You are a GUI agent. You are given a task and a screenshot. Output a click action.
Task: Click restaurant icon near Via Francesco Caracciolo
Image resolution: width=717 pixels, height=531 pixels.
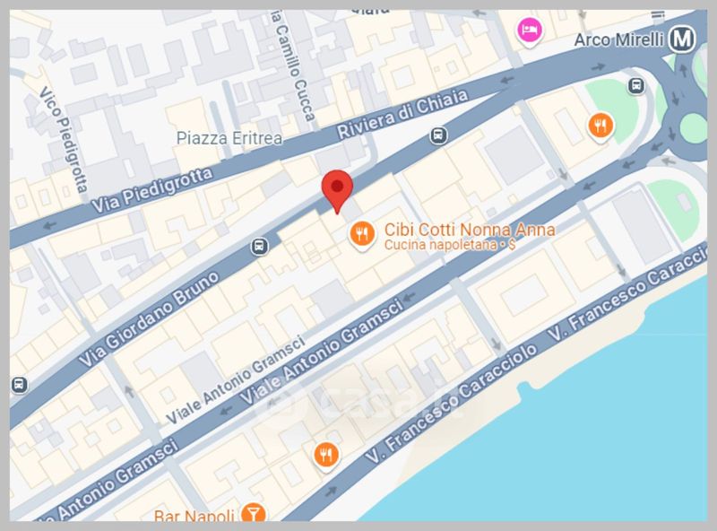(x=326, y=456)
